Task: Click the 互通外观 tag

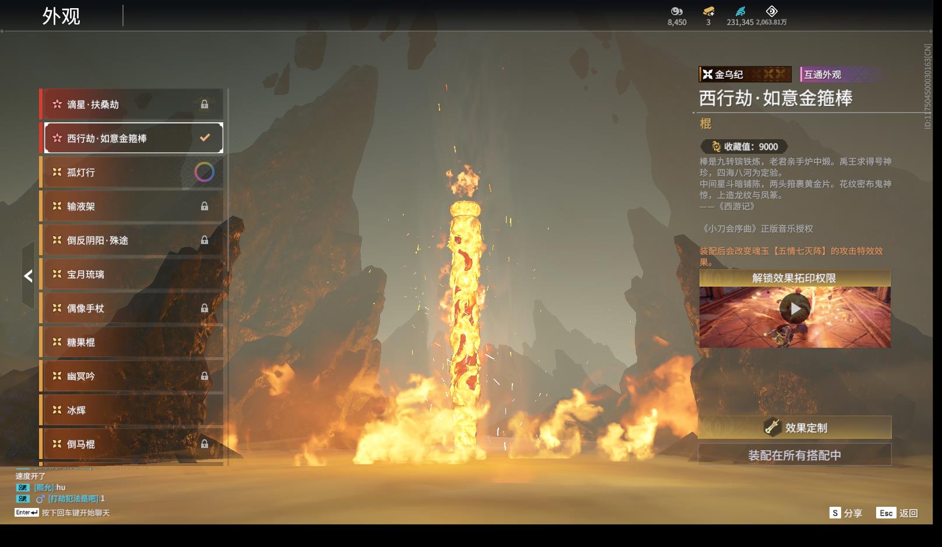Action: (x=823, y=75)
